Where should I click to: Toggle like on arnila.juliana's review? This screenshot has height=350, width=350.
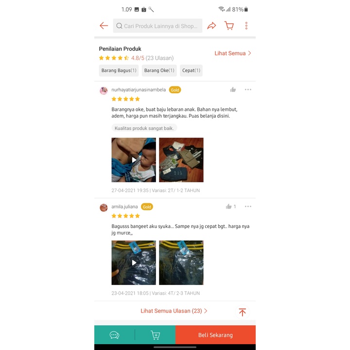pyautogui.click(x=229, y=207)
